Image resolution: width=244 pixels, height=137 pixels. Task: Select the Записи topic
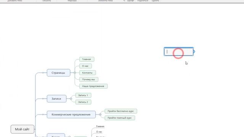click(x=56, y=99)
